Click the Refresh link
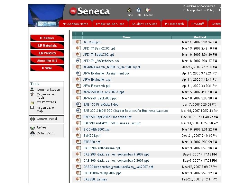The width and height of the screenshot is (249, 187). [43, 127]
